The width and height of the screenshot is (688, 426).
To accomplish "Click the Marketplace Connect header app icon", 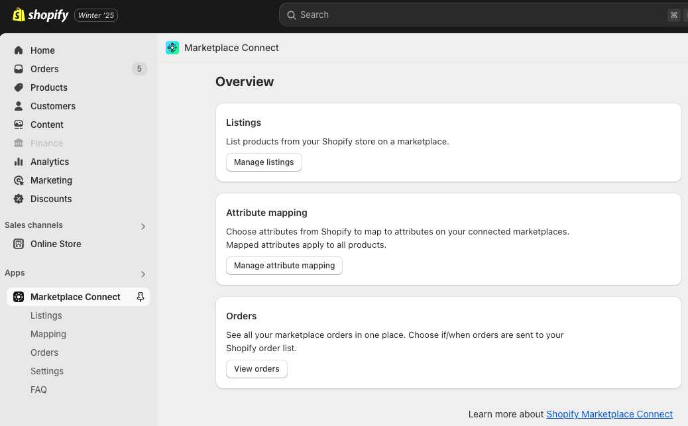I will point(172,48).
